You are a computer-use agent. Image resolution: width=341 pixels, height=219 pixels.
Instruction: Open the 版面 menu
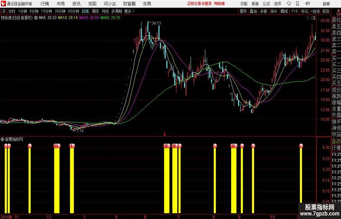point(255,4)
